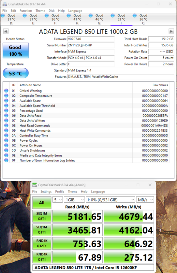Click status orb for Available Spare row 03

pos(6,100)
